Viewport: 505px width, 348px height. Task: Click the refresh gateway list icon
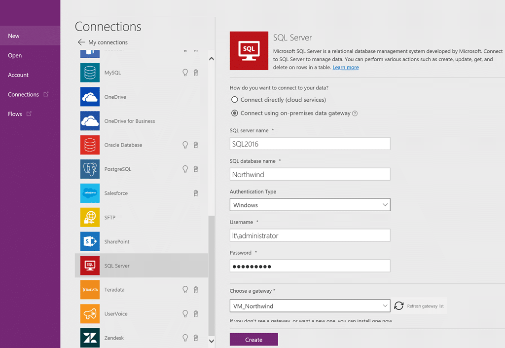pyautogui.click(x=398, y=306)
